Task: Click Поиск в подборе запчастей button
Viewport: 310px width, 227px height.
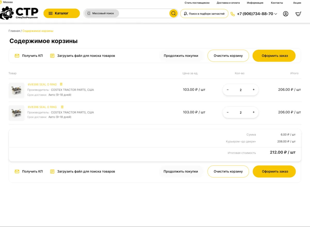Action: (x=204, y=14)
